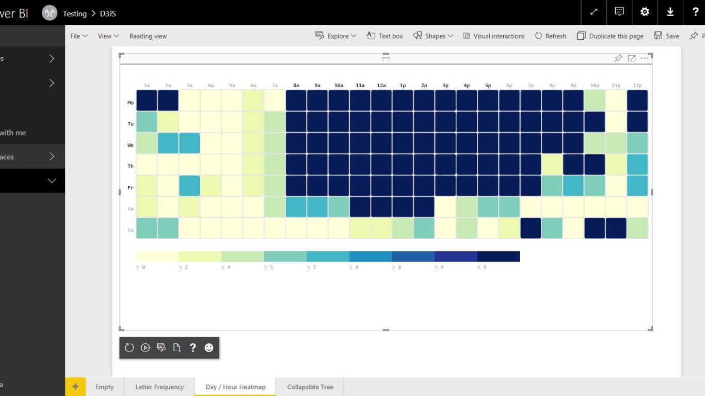Pin the heatmap visual to dashboard
Image resolution: width=705 pixels, height=396 pixels.
click(618, 58)
